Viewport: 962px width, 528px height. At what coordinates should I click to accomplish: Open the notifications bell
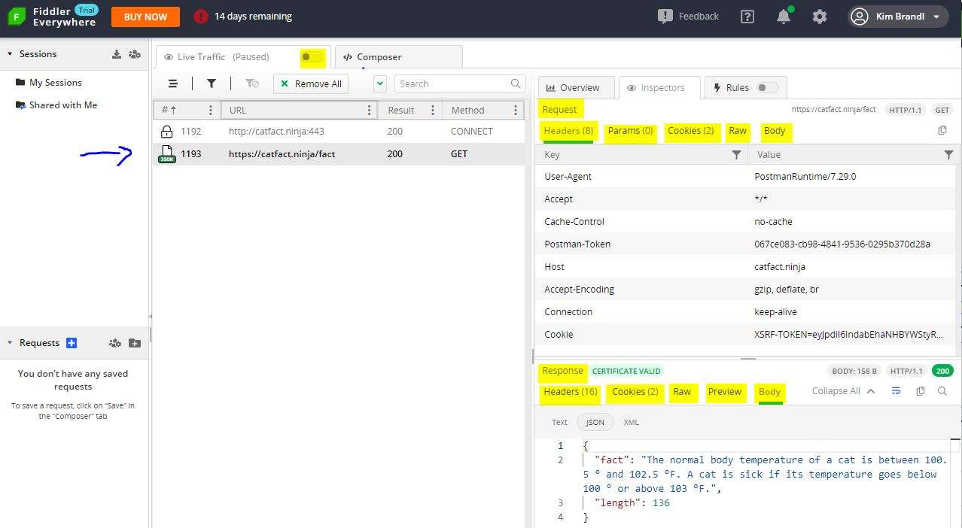coord(783,16)
